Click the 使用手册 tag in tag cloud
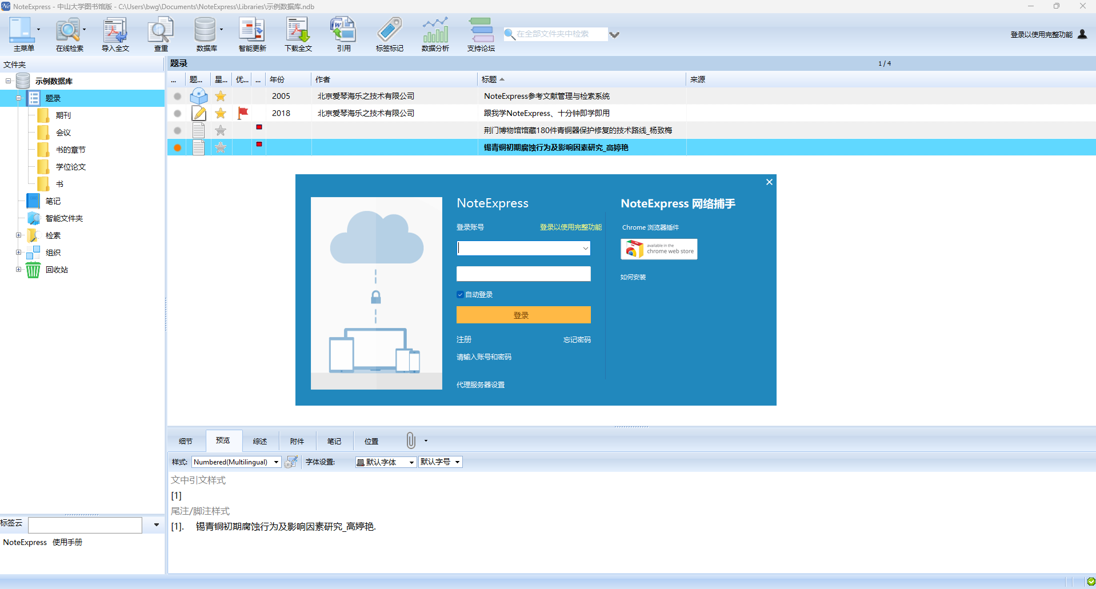This screenshot has width=1096, height=589. pos(67,542)
